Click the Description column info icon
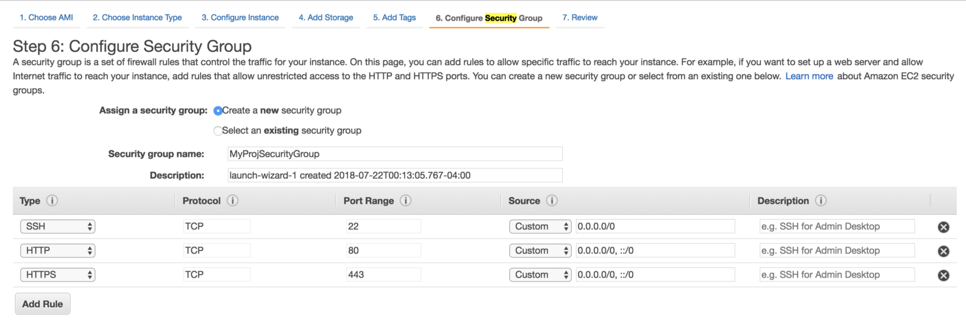Viewport: 966px width, 320px height. pos(820,200)
